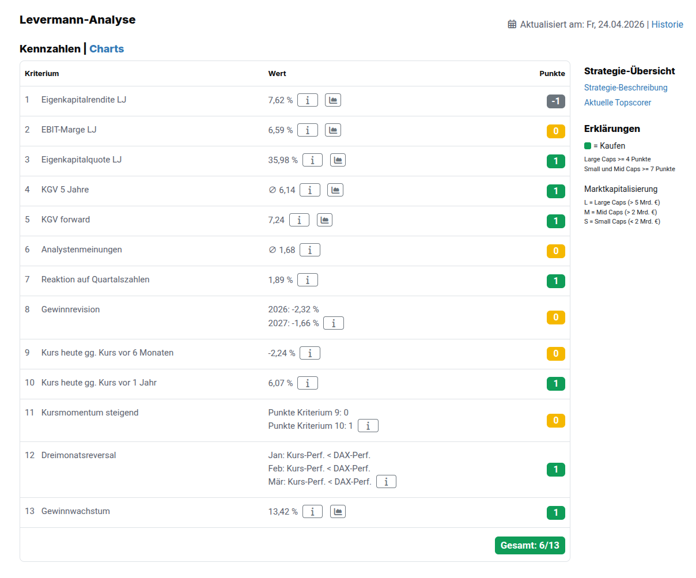Click info icon for Eigenkapitalquote LJ
Screen dimensions: 696x578
312,160
